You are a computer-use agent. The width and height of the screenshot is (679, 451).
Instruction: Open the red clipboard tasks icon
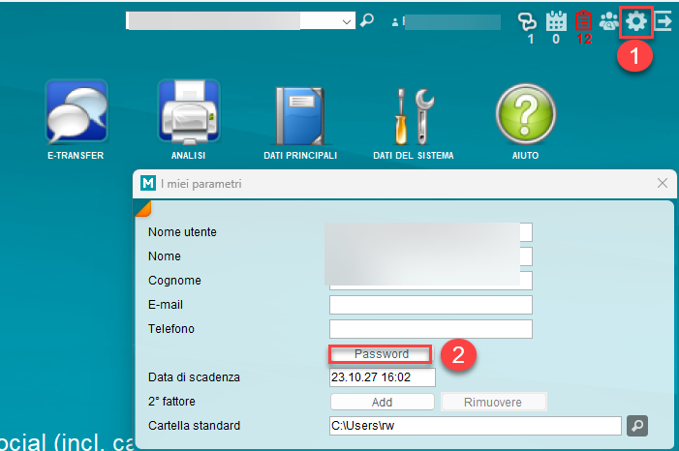point(583,21)
